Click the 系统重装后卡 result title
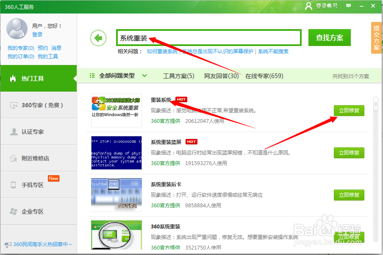The image size is (383, 255). click(x=166, y=184)
